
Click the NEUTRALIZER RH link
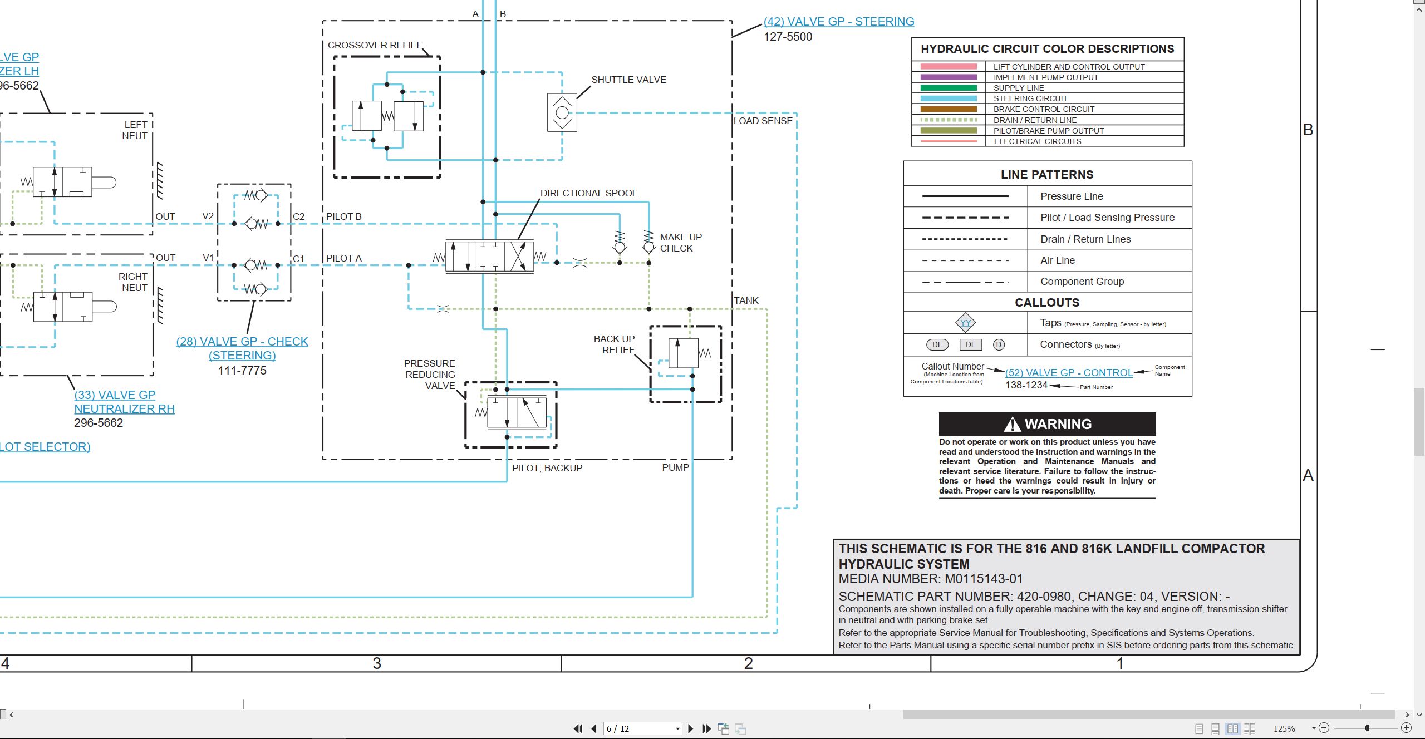click(124, 409)
